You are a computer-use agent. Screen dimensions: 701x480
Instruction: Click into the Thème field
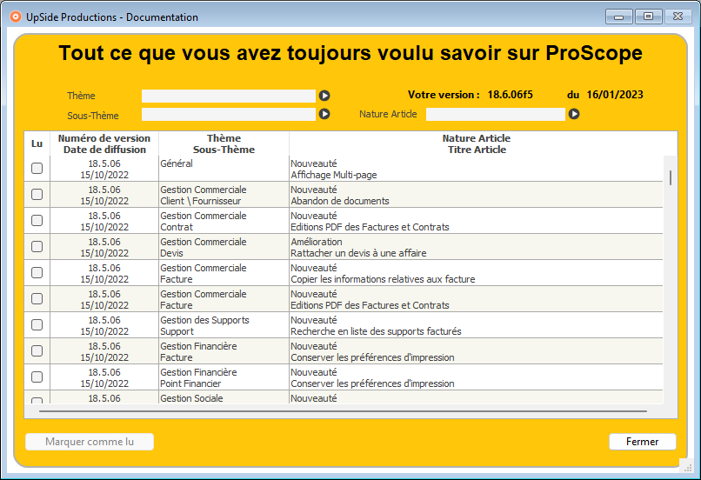tap(229, 96)
